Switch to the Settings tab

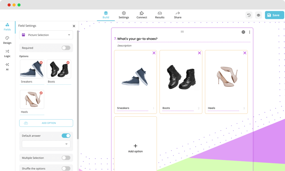pos(124,15)
